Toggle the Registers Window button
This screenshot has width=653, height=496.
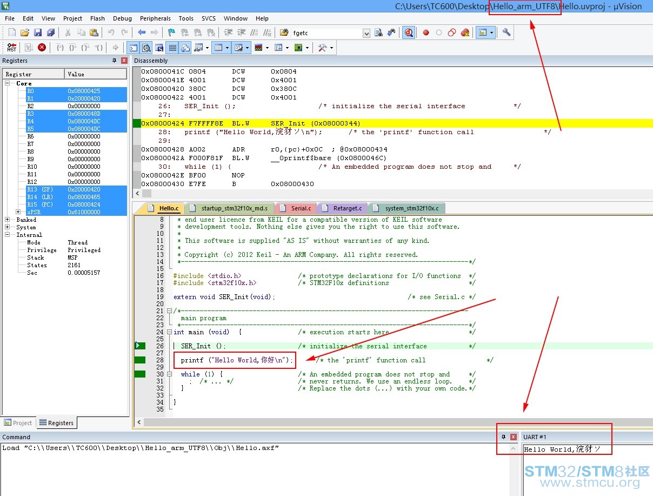click(171, 48)
